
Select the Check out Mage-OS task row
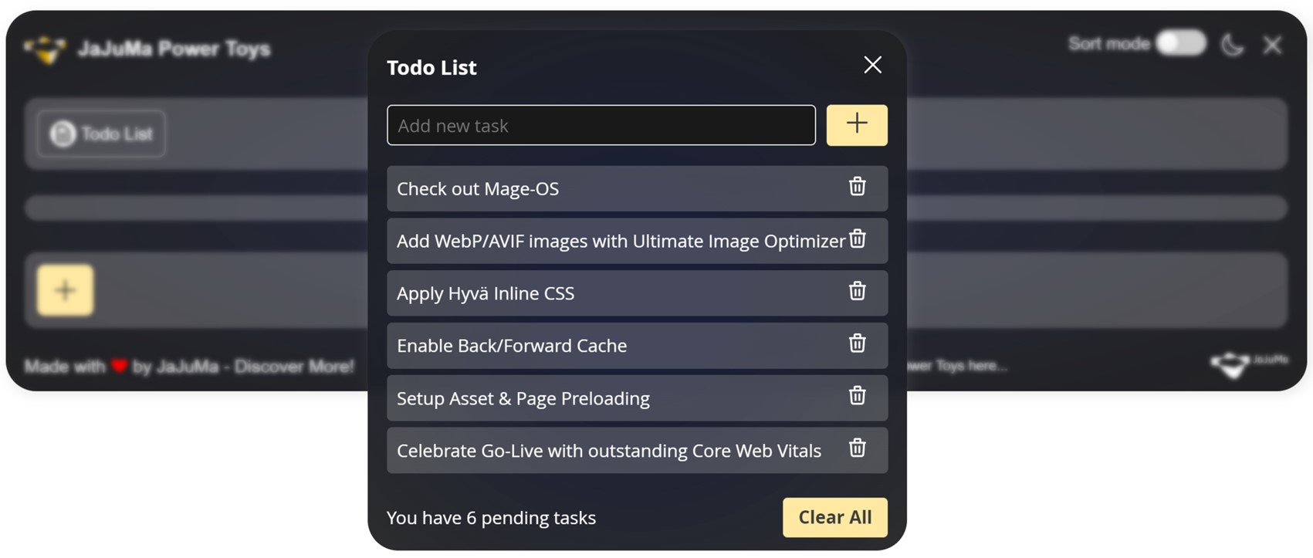tap(637, 188)
